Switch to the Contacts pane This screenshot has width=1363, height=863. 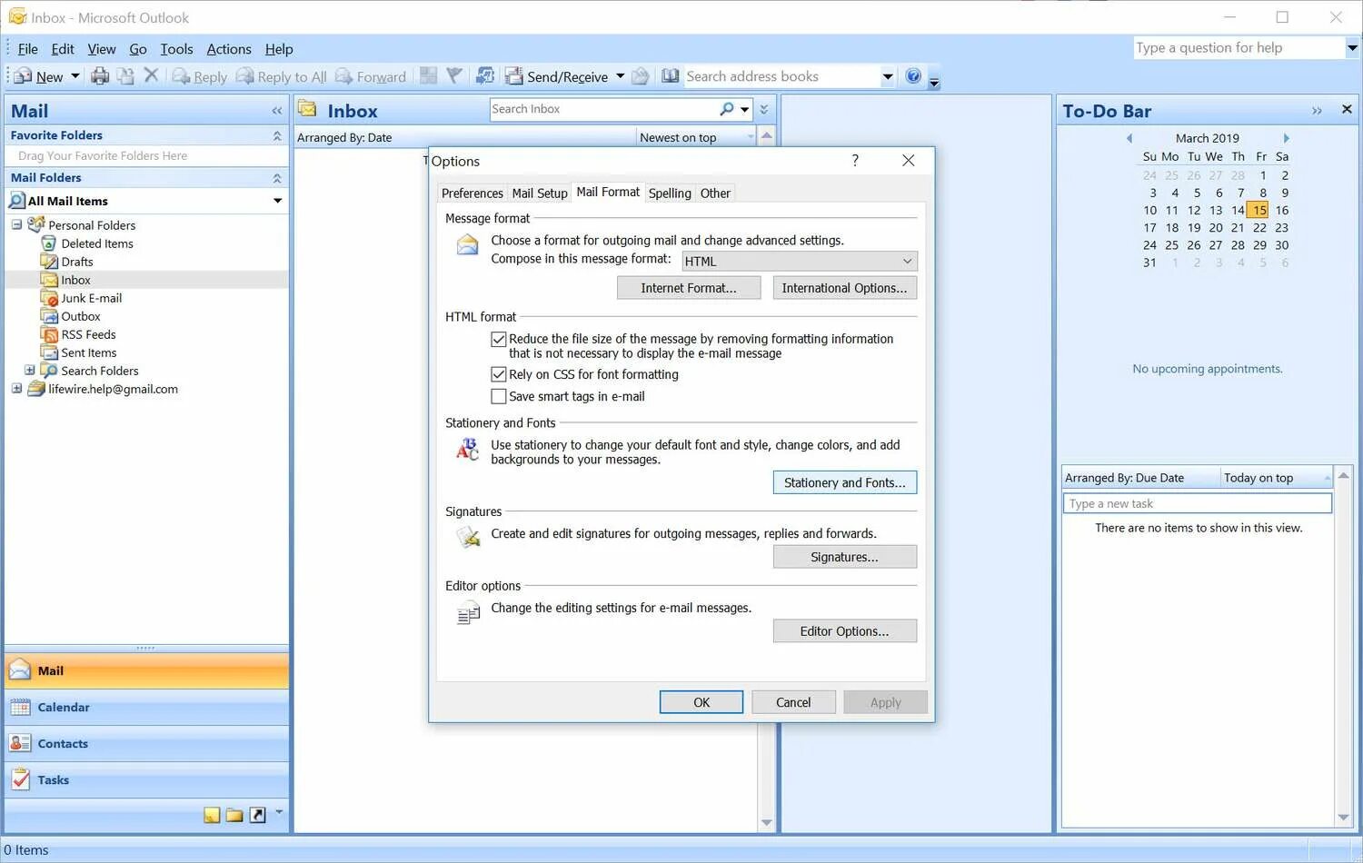(x=146, y=744)
